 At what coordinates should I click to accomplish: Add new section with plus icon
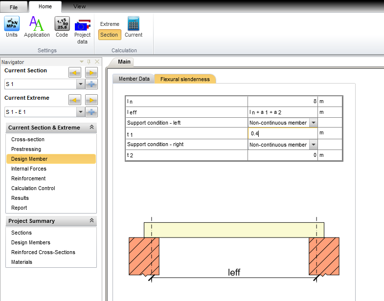point(91,84)
